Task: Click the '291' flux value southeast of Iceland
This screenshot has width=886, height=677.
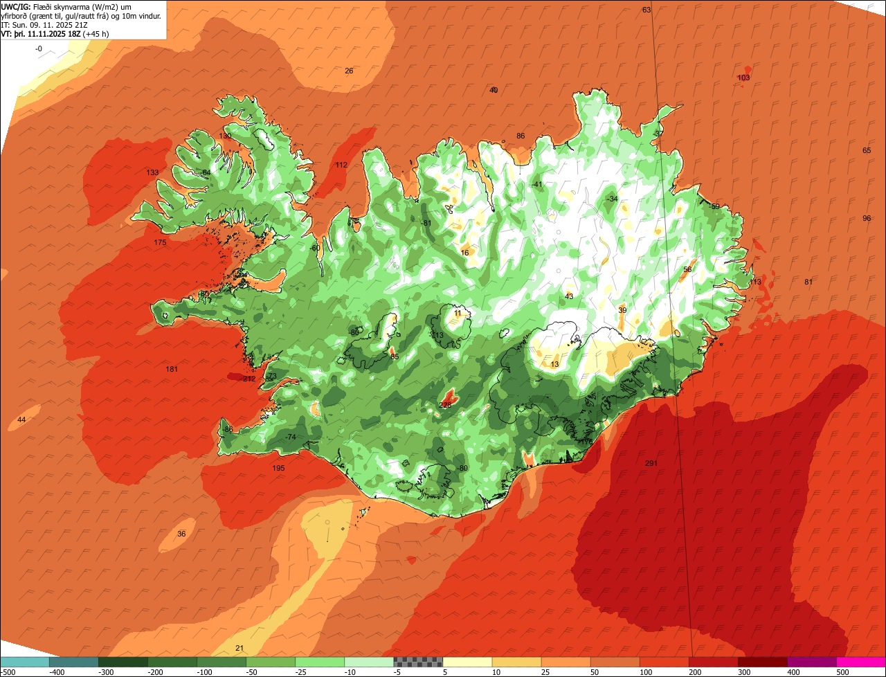Action: 651,463
